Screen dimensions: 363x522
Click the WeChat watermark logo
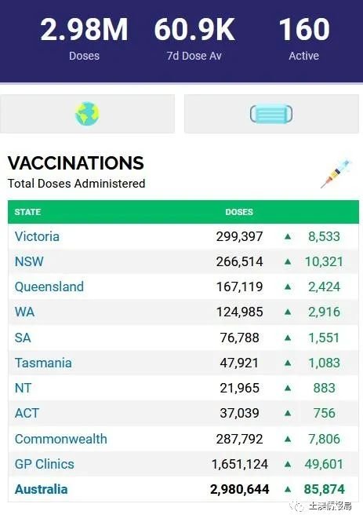pos(296,506)
